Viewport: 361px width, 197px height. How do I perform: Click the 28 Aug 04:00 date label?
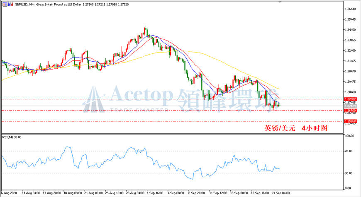tap(135, 193)
